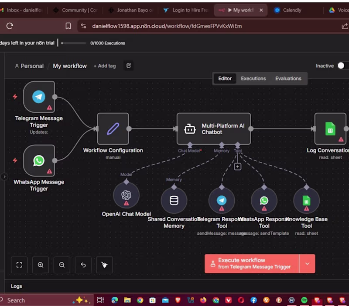The height and width of the screenshot is (306, 349).
Task: Click the reset zoom arrow icon
Action: [83, 265]
